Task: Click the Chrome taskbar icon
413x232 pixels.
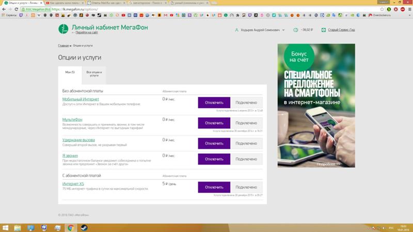Action: coord(71,228)
